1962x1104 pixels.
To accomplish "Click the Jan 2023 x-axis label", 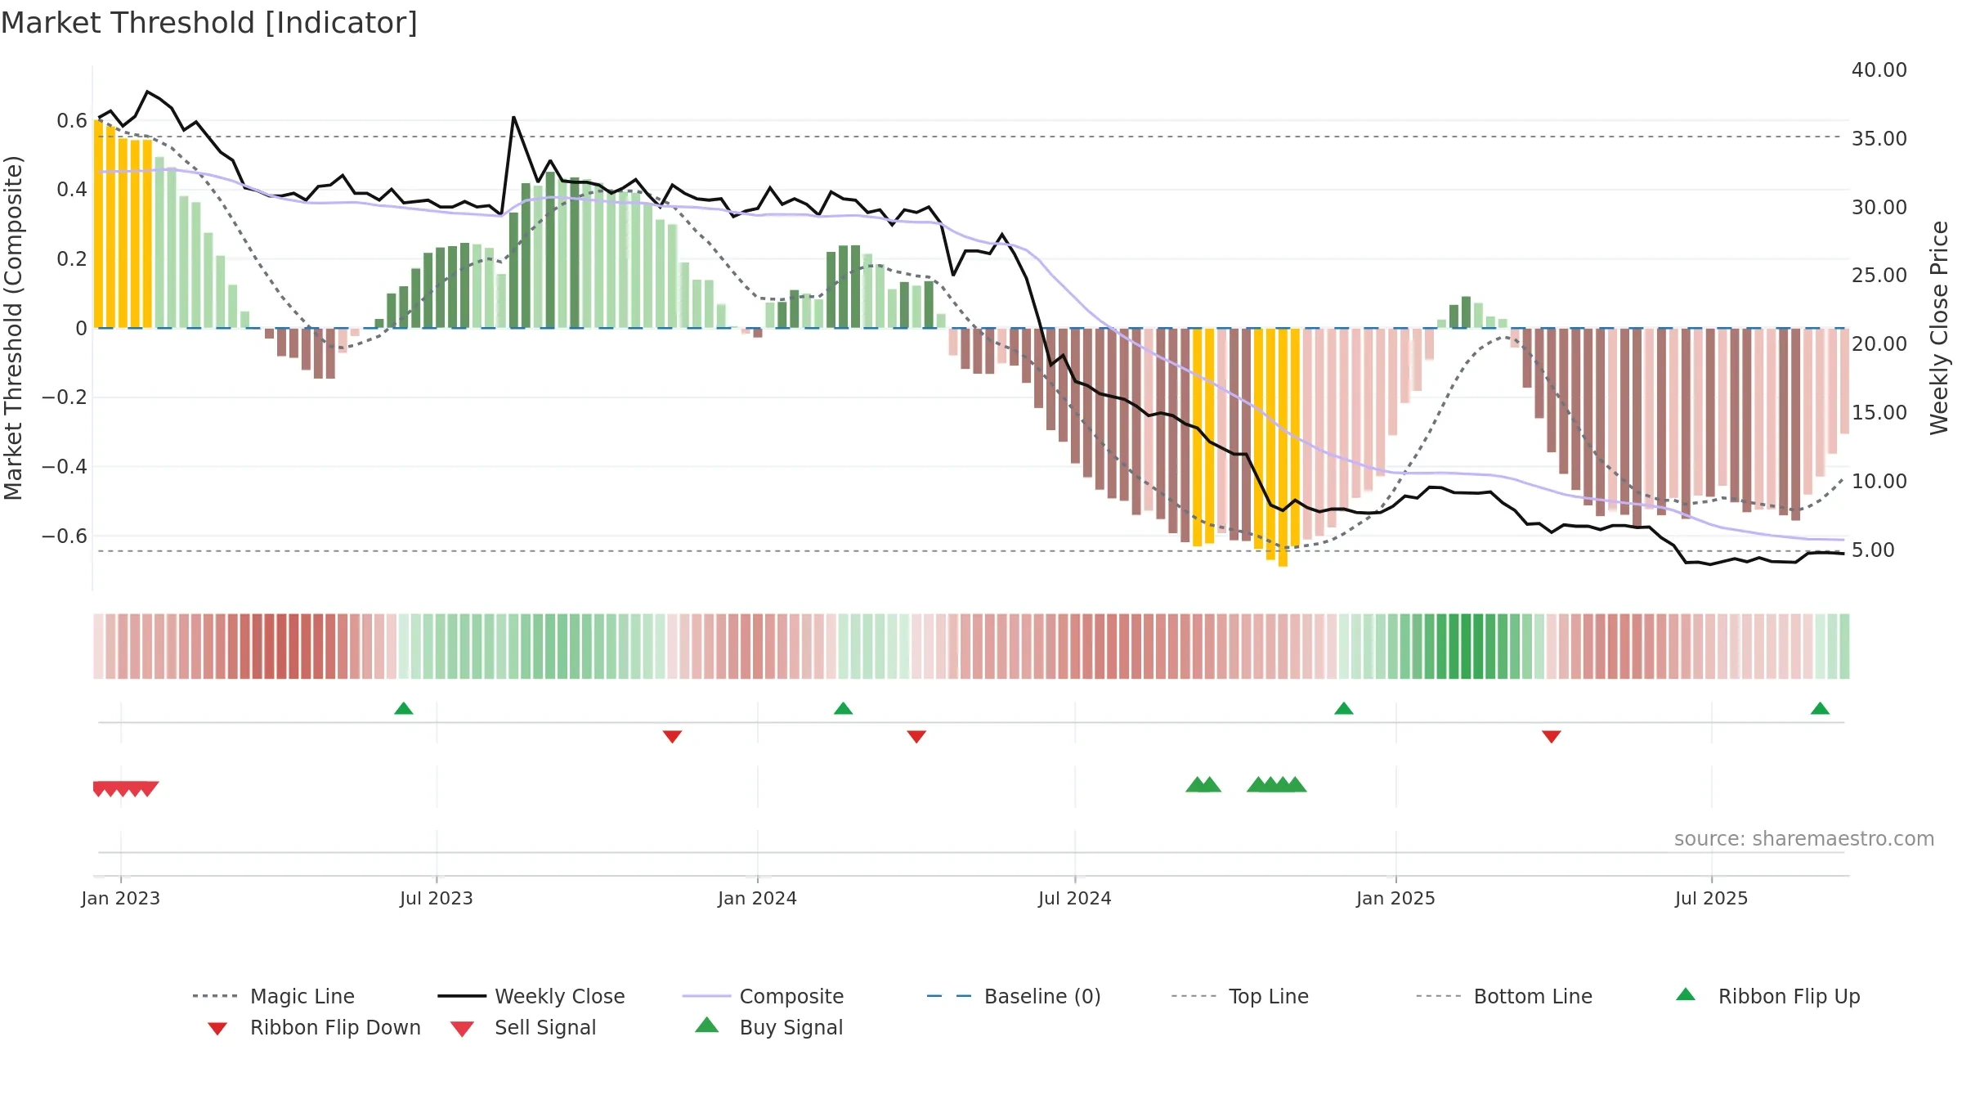I will (x=121, y=898).
